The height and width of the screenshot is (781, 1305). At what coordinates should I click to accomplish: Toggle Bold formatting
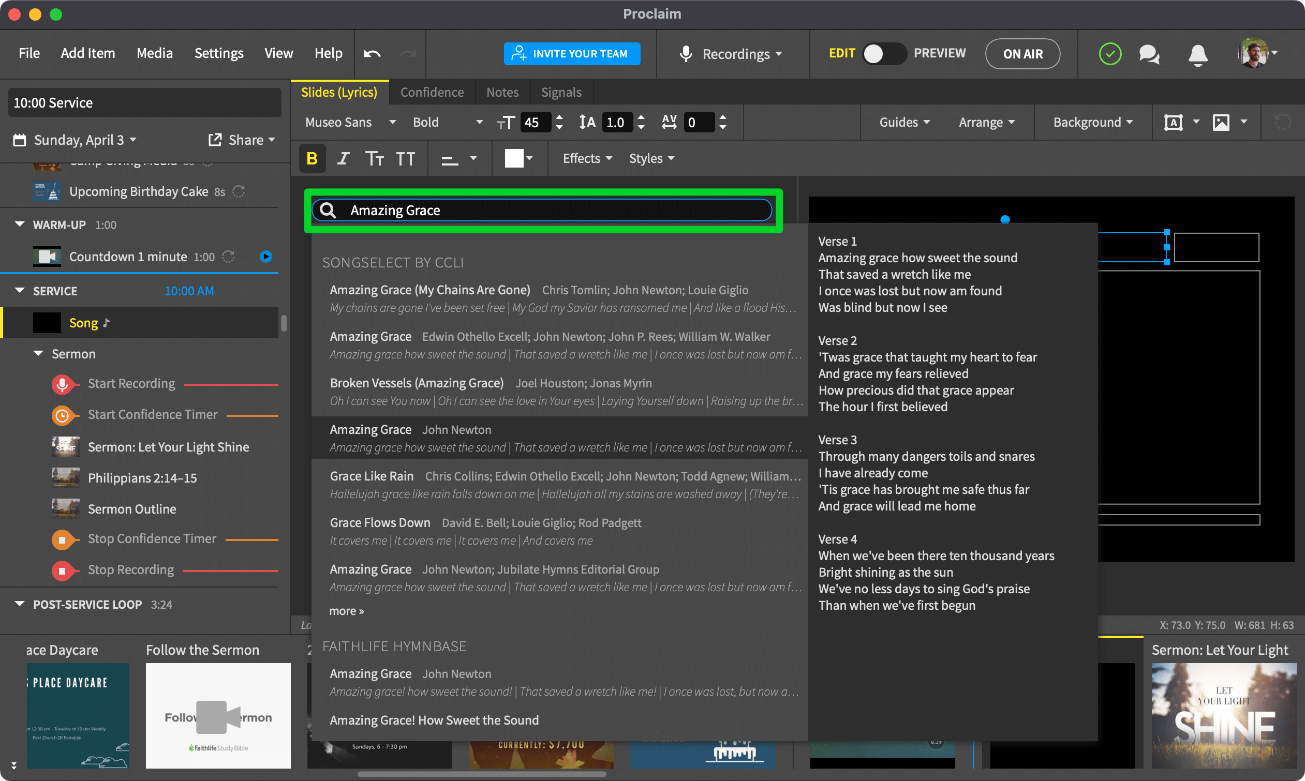click(x=312, y=158)
